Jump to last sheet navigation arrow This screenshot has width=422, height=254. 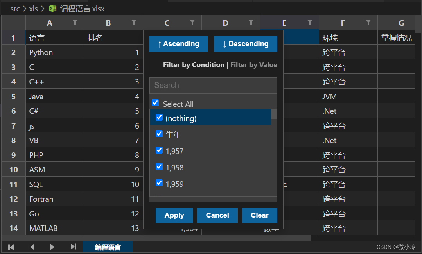pyautogui.click(x=73, y=247)
